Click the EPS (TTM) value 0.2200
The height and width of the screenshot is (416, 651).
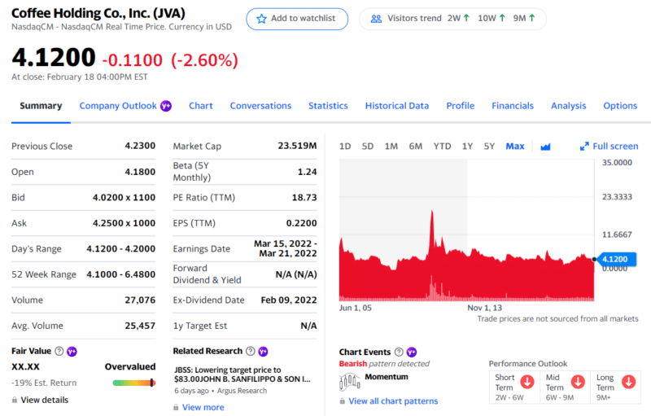[301, 223]
